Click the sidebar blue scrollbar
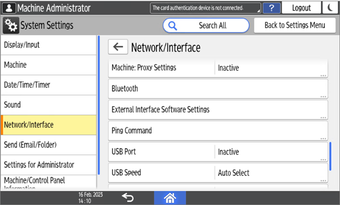 click(x=99, y=105)
